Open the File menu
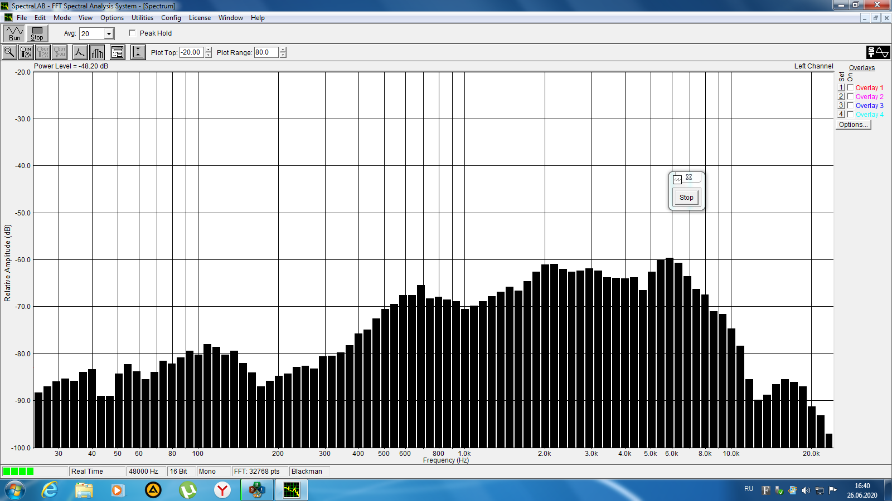892x501 pixels. click(22, 18)
